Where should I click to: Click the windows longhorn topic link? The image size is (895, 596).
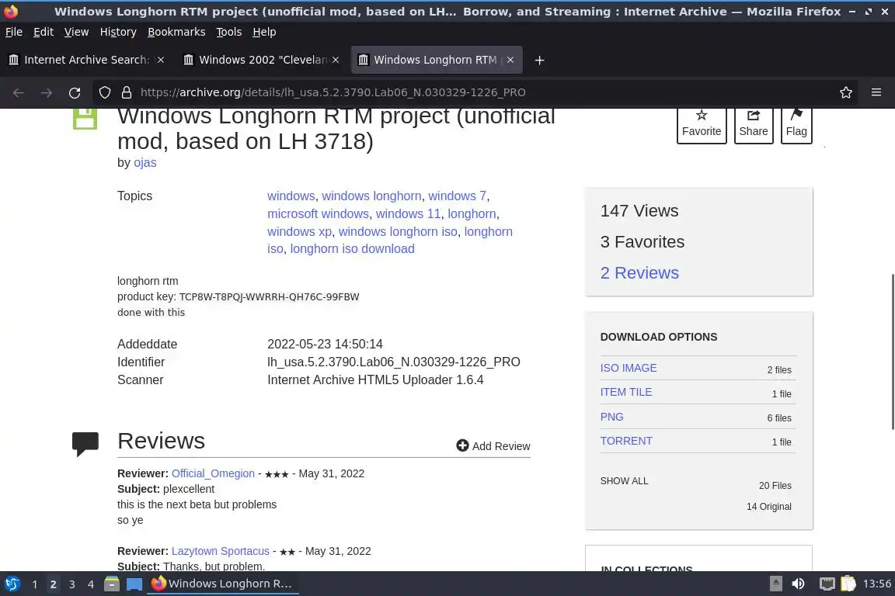tap(371, 196)
